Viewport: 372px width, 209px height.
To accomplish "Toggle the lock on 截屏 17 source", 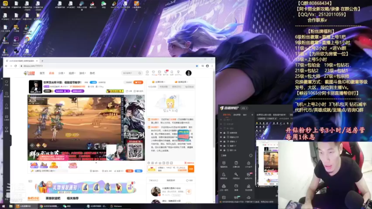I will (x=225, y=146).
